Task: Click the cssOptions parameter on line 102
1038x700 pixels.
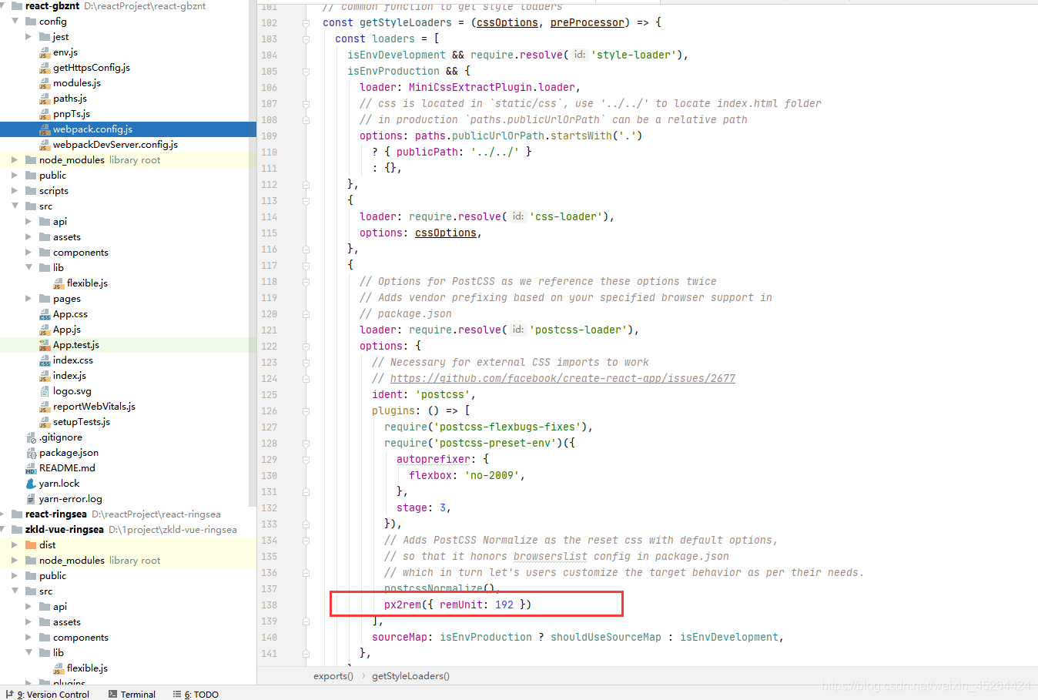Action: [x=507, y=23]
